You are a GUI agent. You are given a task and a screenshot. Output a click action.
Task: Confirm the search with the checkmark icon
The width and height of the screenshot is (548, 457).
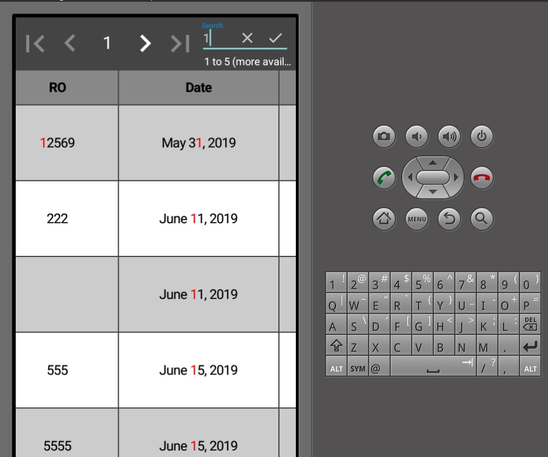[x=275, y=38]
